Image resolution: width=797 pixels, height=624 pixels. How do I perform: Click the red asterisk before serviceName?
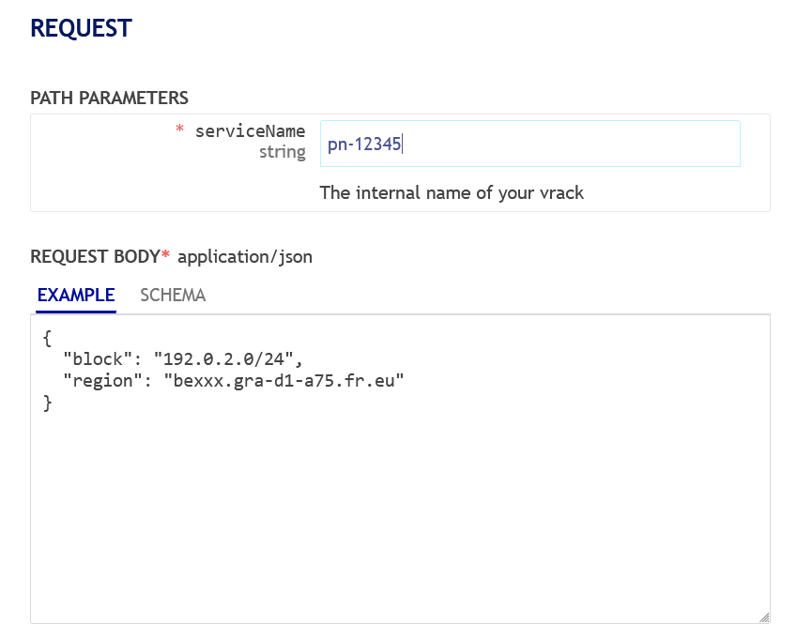(179, 131)
